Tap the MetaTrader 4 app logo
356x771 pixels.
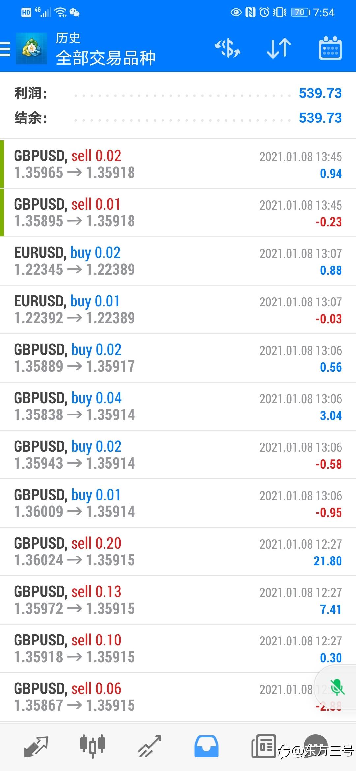[x=32, y=49]
